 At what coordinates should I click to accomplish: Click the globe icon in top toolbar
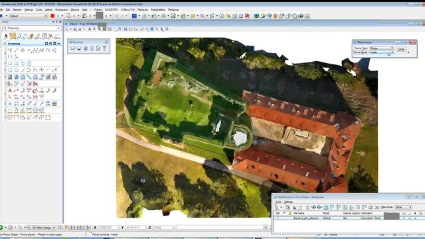(256, 16)
